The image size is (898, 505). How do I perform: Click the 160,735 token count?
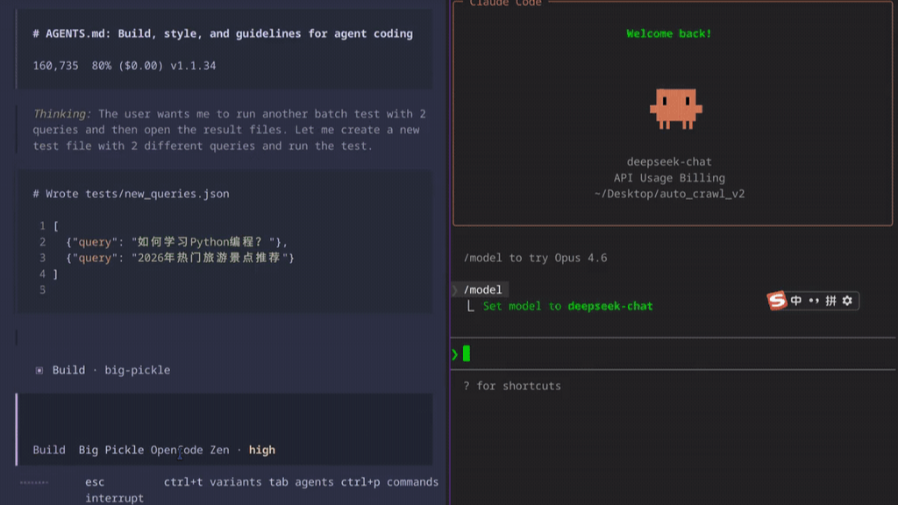pyautogui.click(x=55, y=65)
